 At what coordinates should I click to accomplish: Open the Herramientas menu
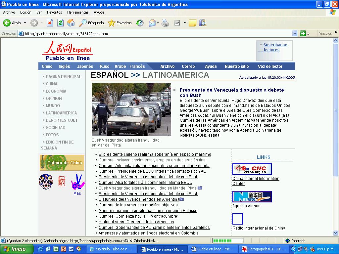78,12
